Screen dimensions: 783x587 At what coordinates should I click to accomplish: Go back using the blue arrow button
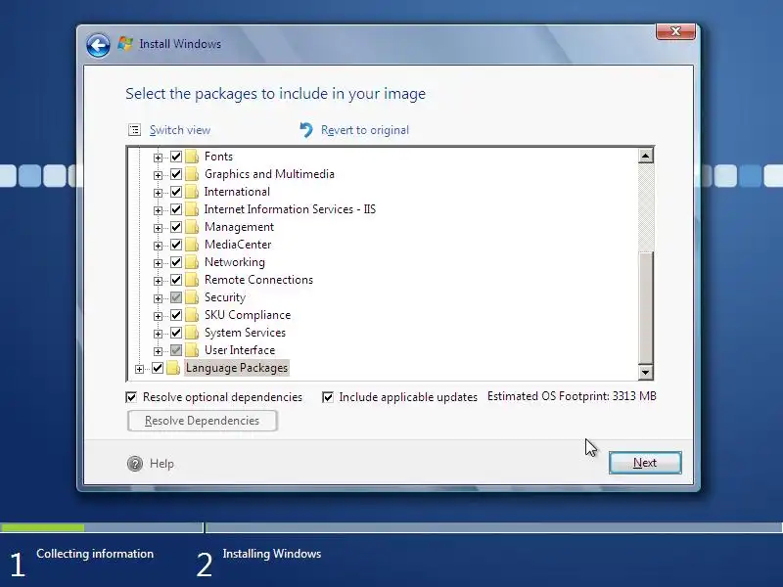98,45
